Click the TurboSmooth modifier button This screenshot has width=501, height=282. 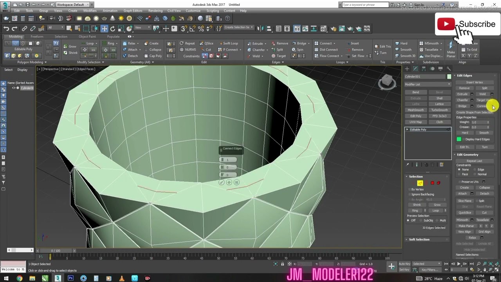[440, 110]
